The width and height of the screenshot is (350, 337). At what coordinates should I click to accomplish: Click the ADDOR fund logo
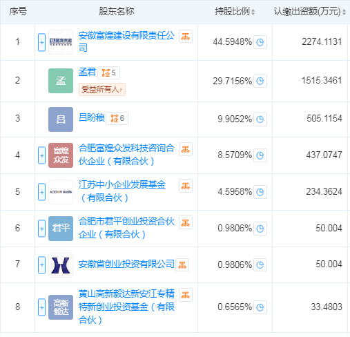pyautogui.click(x=61, y=192)
